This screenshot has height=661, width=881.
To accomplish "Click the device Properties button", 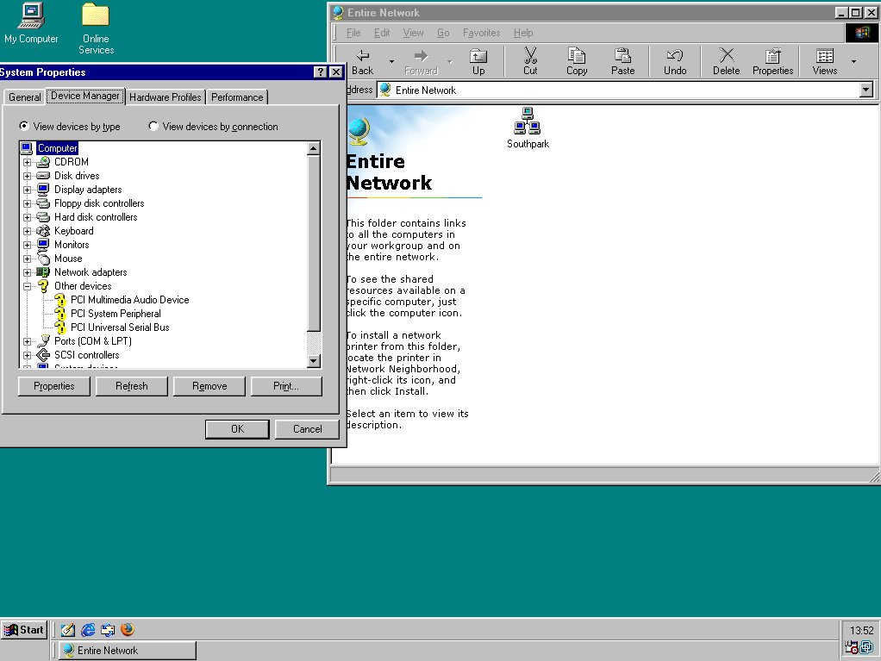I will pyautogui.click(x=54, y=386).
